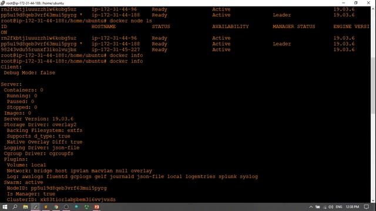Click the terminal scrollbar down arrow
The width and height of the screenshot is (376, 211).
click(374, 200)
